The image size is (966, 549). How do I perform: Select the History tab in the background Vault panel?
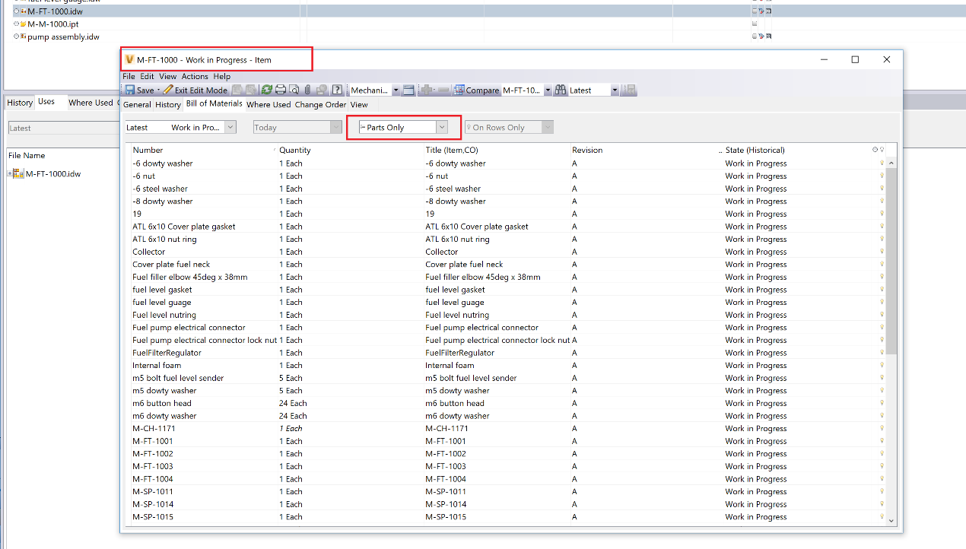[x=20, y=103]
